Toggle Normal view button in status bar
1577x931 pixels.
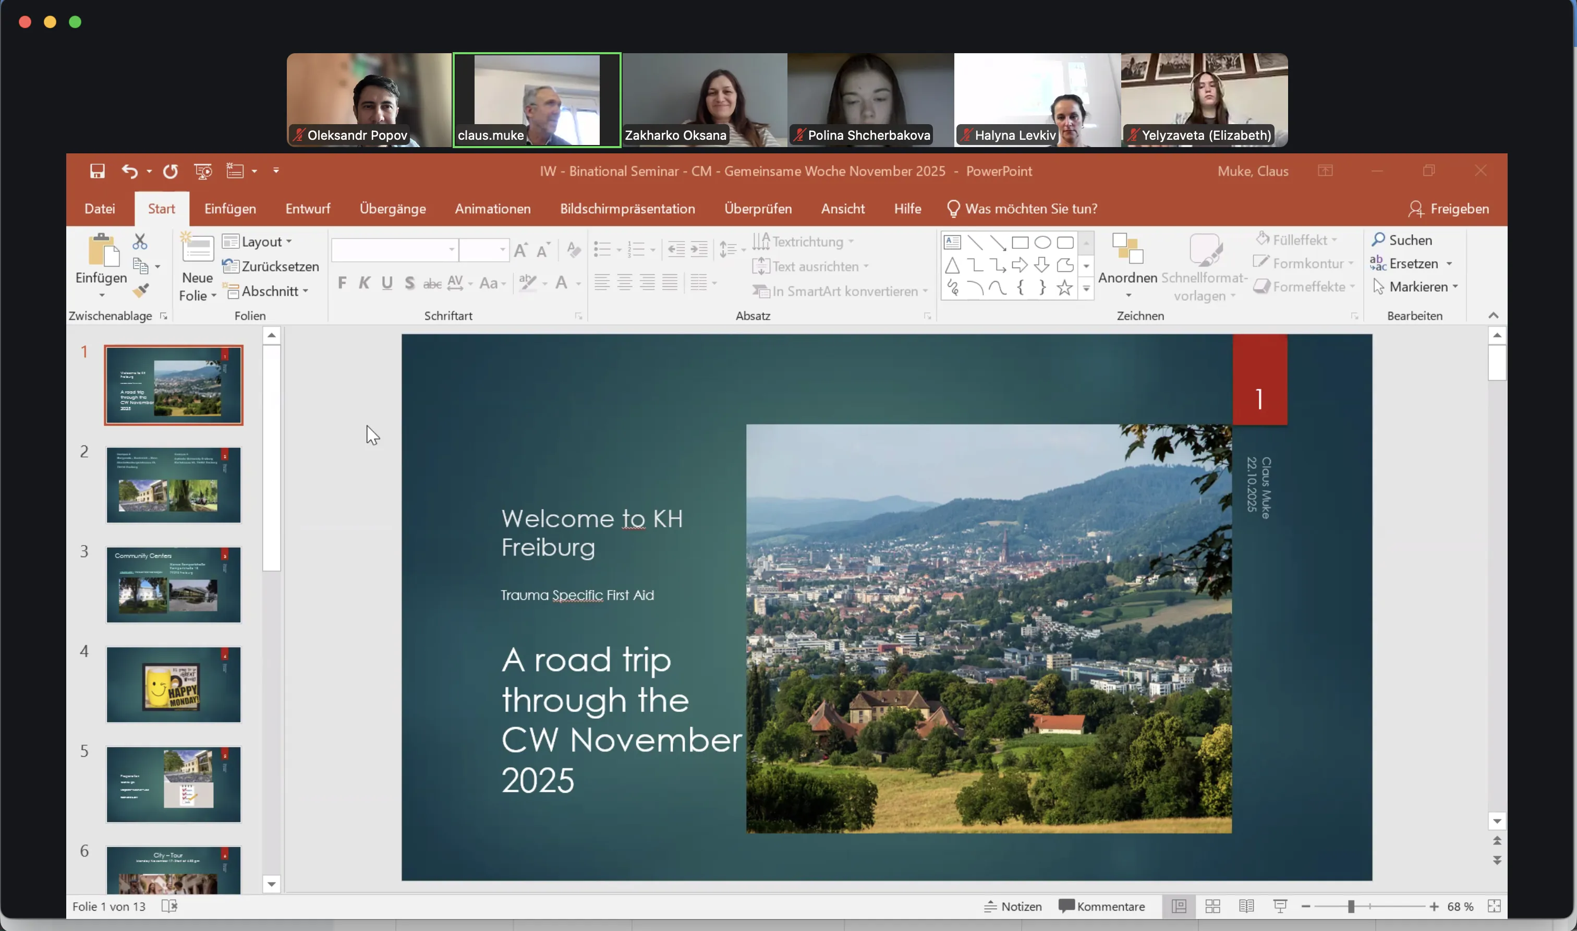coord(1179,906)
